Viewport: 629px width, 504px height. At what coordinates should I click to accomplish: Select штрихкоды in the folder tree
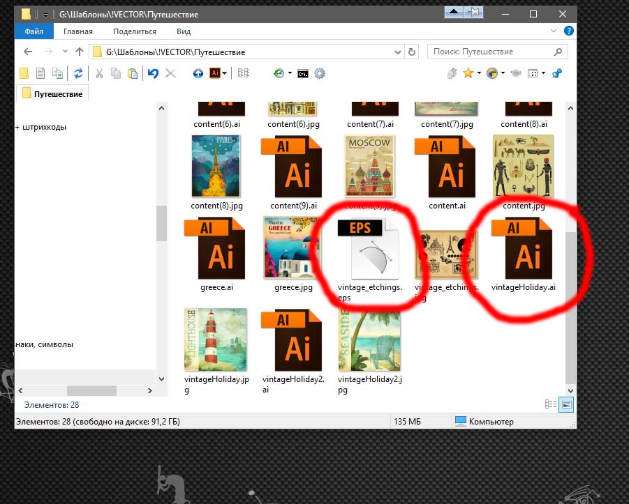pyautogui.click(x=44, y=127)
